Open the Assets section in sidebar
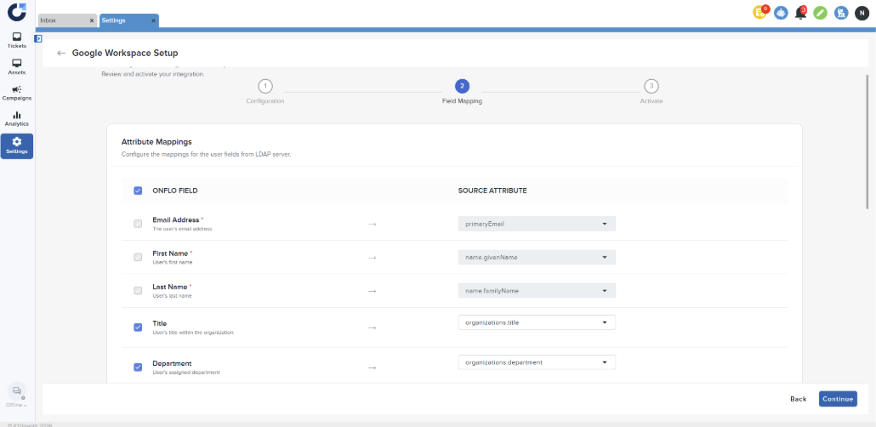The image size is (876, 427). point(17,66)
